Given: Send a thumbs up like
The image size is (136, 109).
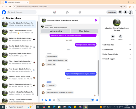Looking at the screenshot, I should pos(97,100).
